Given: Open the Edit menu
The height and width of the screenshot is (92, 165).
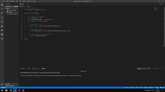Looking at the screenshot, I should point(7,1).
